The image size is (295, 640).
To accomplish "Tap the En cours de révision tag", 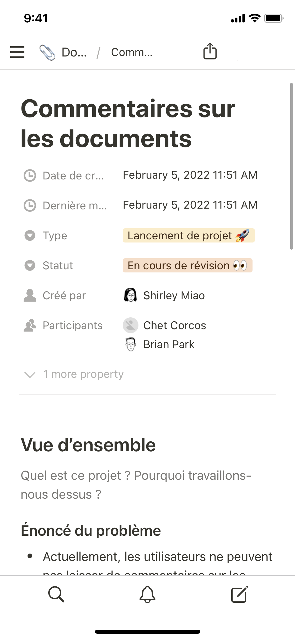I will coord(187,265).
